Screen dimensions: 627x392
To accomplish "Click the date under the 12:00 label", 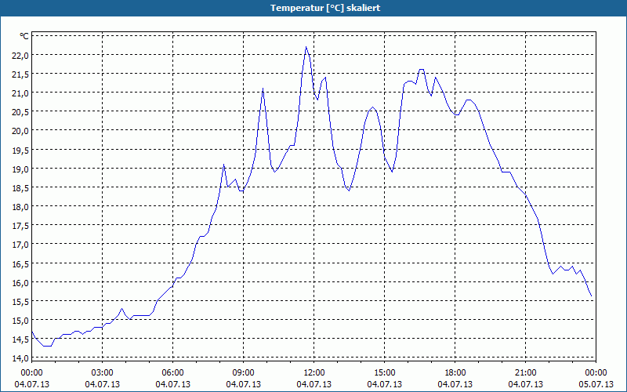I will click(x=314, y=384).
